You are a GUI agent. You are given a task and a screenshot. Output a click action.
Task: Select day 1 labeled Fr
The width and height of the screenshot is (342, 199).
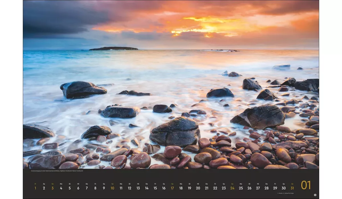click(35, 186)
